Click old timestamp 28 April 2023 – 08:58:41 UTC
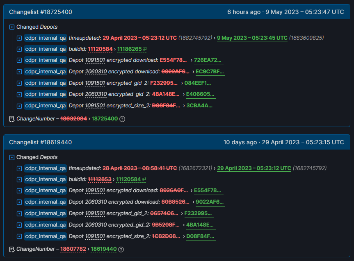This screenshot has width=354, height=261. pos(140,168)
